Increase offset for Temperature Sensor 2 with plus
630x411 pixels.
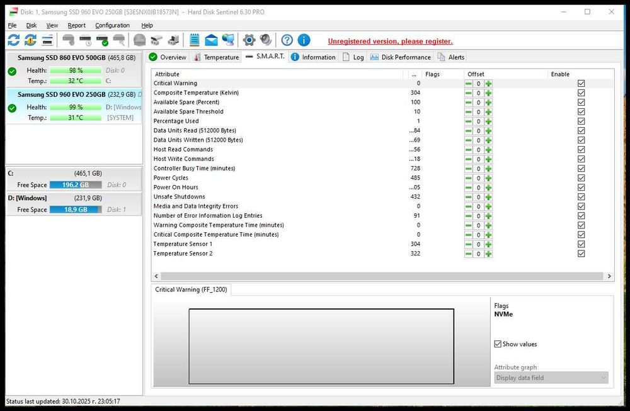point(488,254)
